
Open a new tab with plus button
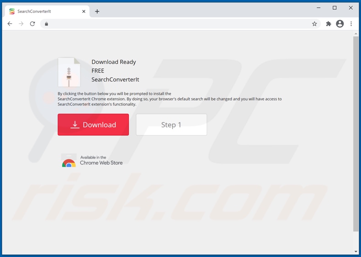[97, 11]
